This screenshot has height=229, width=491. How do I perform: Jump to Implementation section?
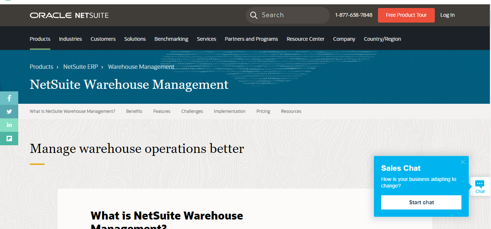pyautogui.click(x=230, y=111)
